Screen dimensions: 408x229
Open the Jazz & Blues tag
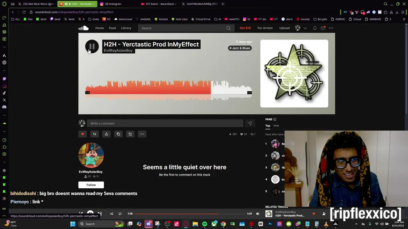pyautogui.click(x=240, y=48)
